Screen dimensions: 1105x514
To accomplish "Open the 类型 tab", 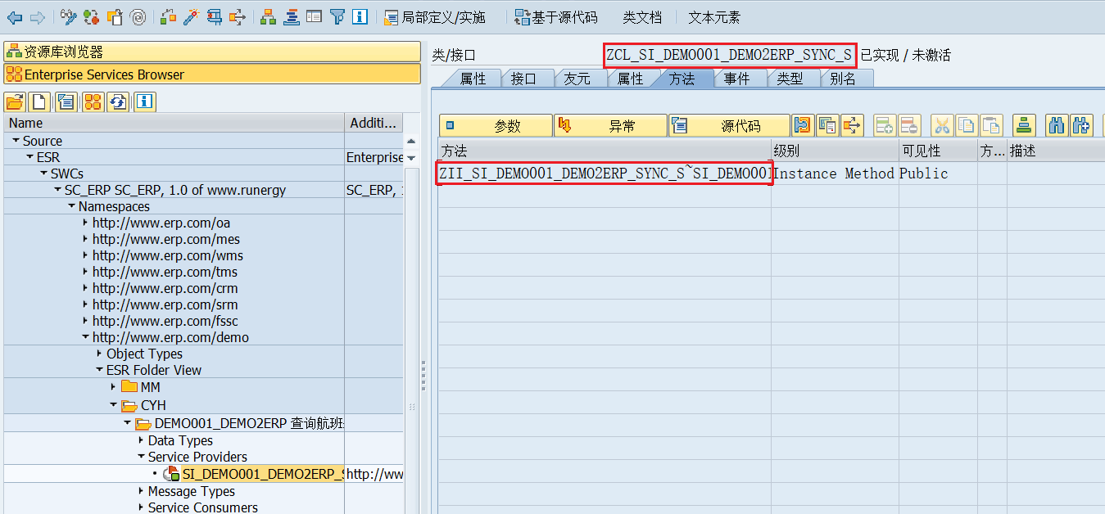I will pos(790,79).
